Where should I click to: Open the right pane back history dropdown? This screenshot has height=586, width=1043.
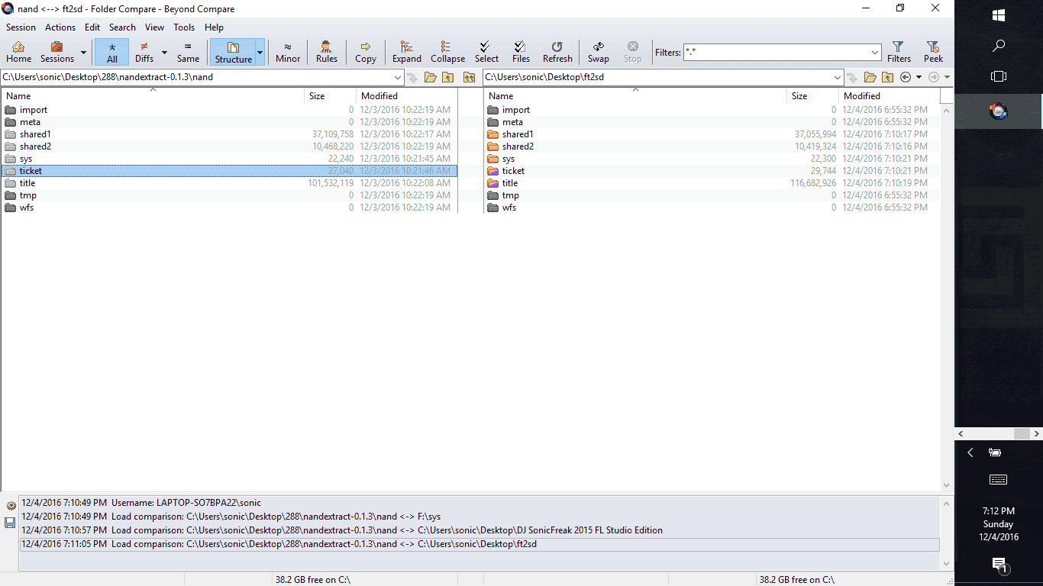tap(919, 77)
